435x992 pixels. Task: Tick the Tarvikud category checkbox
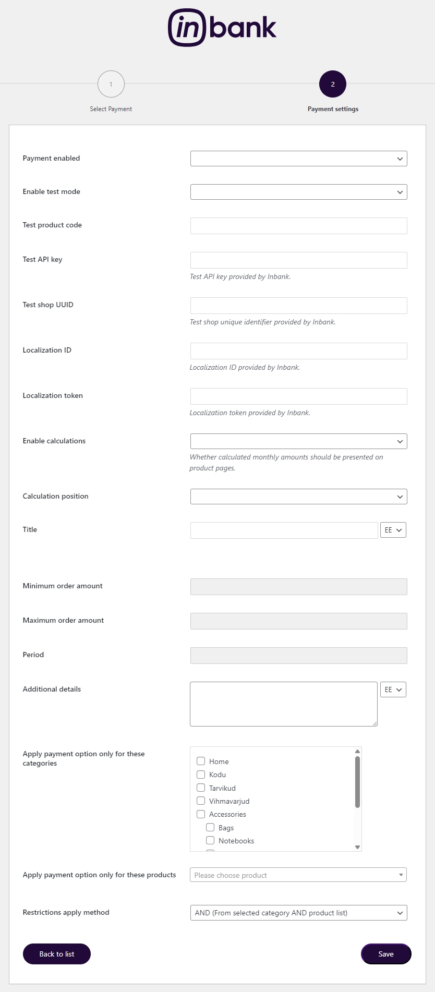(201, 788)
